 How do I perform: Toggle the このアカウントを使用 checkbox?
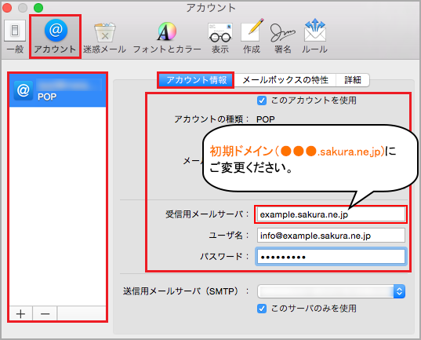click(x=262, y=101)
